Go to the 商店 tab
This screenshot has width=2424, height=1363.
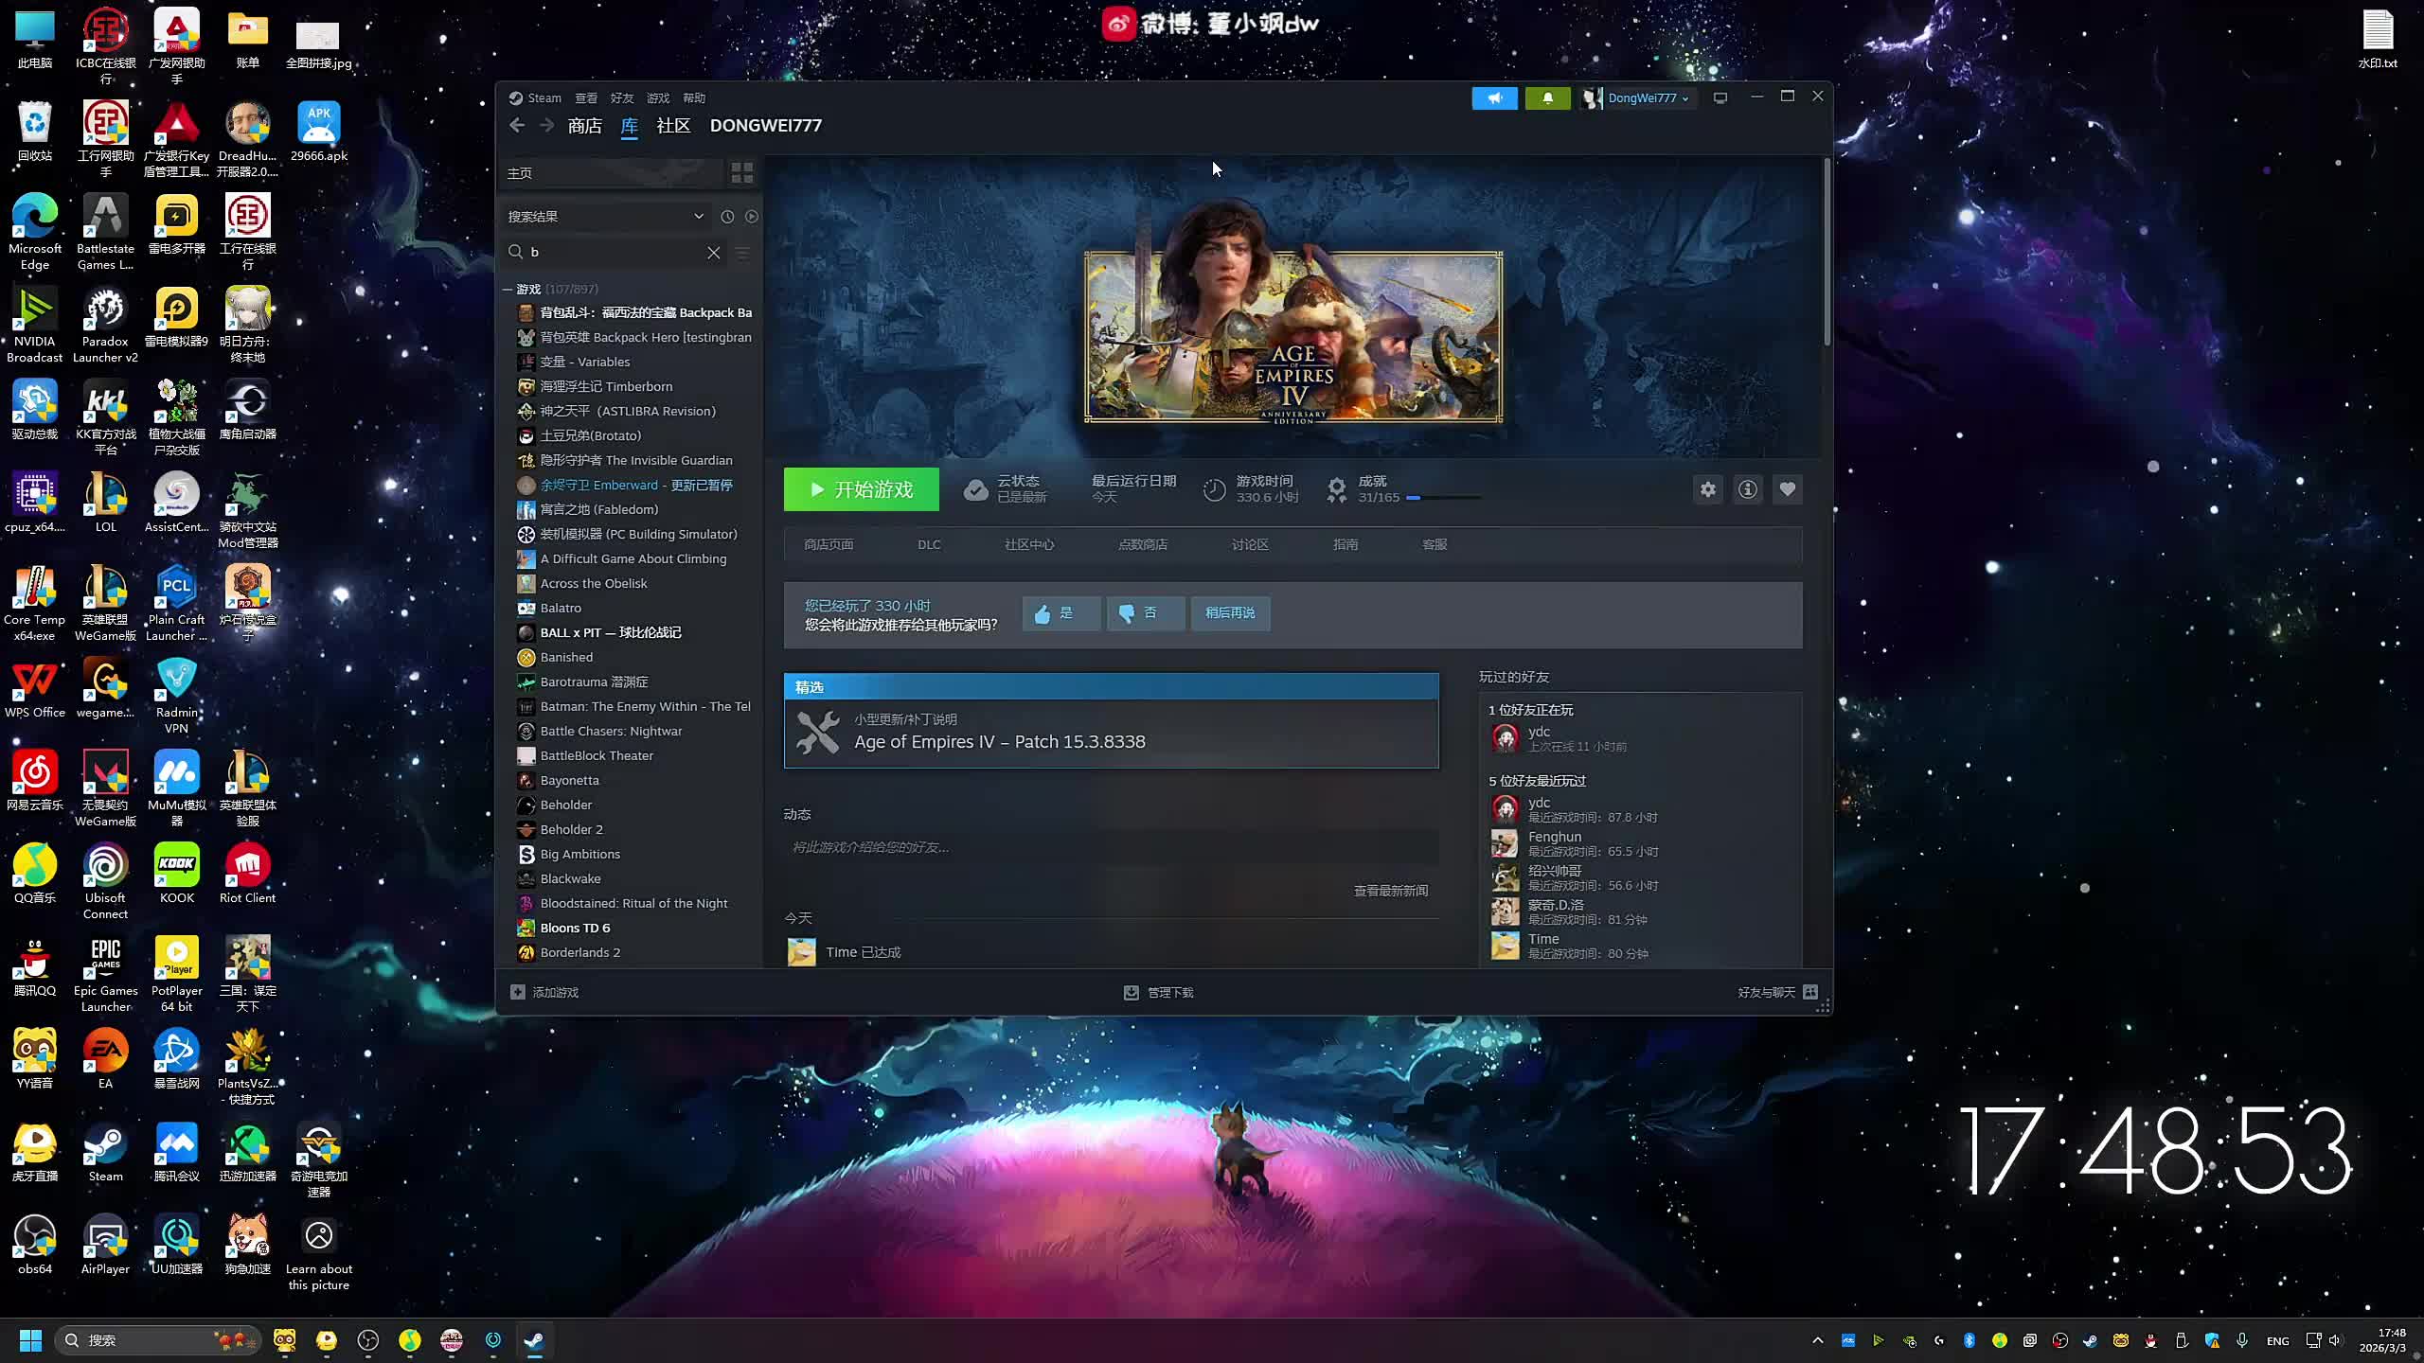584,126
